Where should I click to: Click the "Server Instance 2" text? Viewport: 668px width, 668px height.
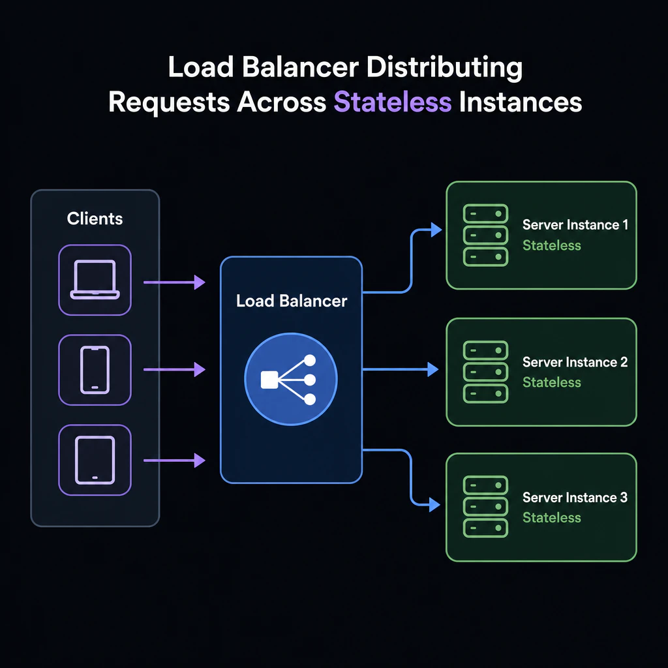[575, 361]
